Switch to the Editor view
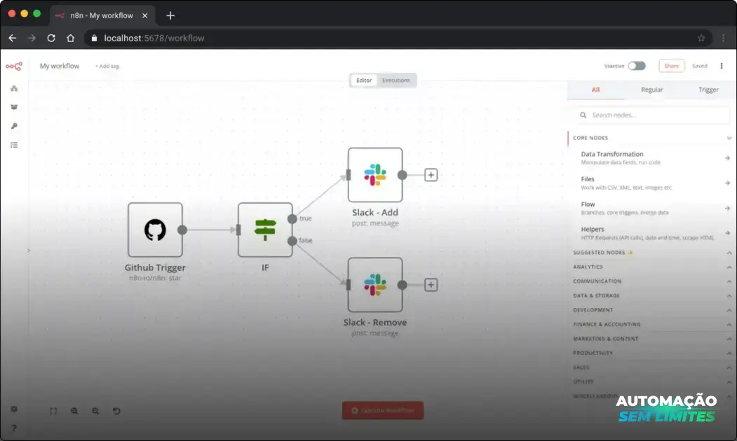Viewport: 737px width, 441px height. coord(364,80)
